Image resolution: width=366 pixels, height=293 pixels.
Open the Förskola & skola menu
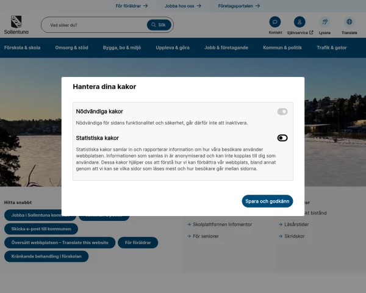[22, 48]
